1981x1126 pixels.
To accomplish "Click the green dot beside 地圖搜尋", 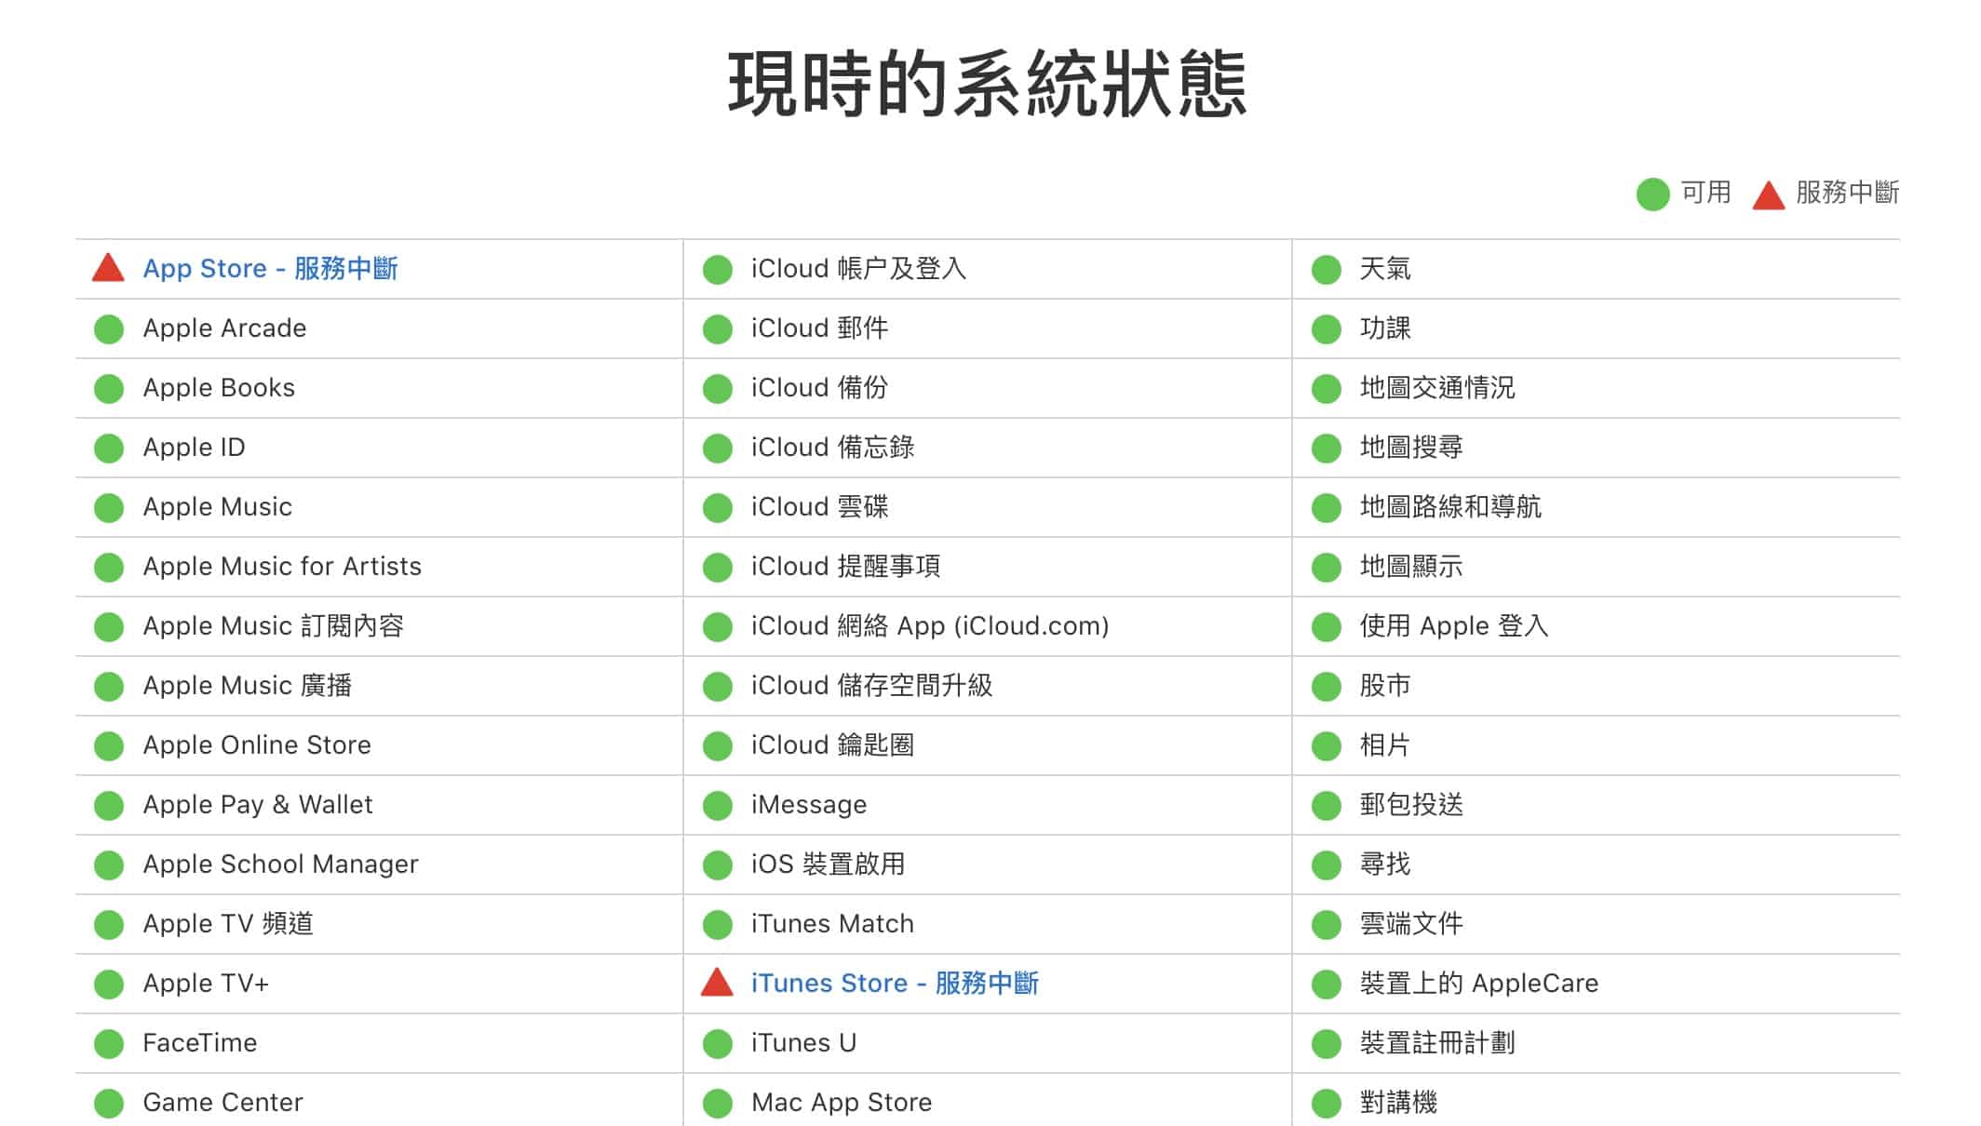I will [x=1327, y=449].
